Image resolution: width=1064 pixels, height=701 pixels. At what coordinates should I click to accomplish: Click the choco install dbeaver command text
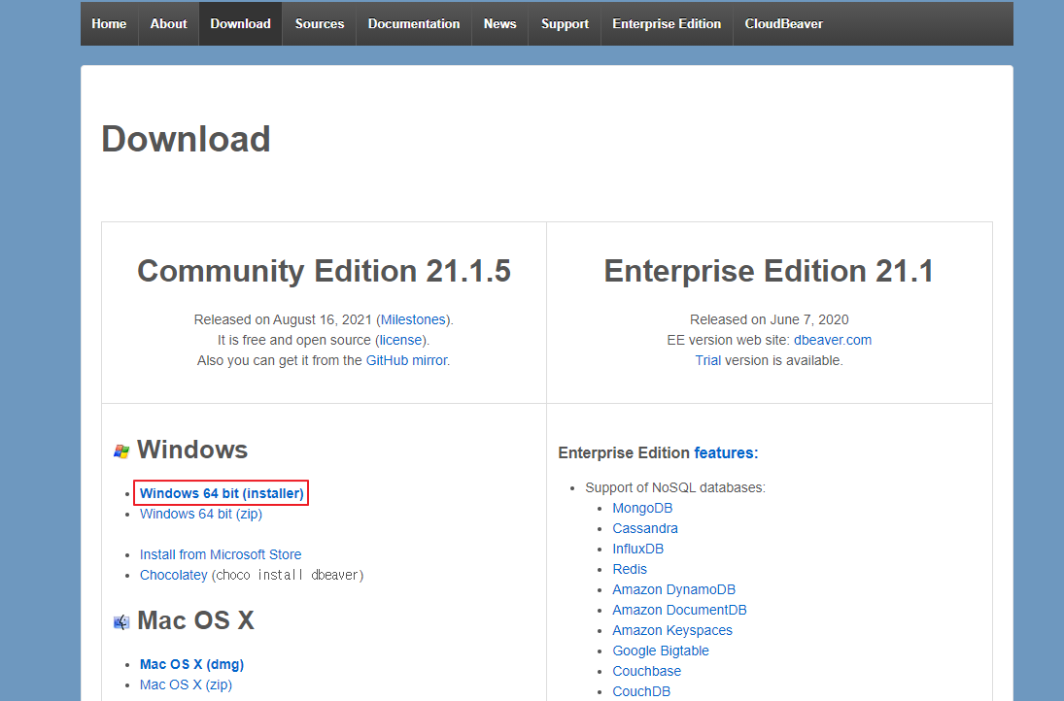tap(290, 575)
